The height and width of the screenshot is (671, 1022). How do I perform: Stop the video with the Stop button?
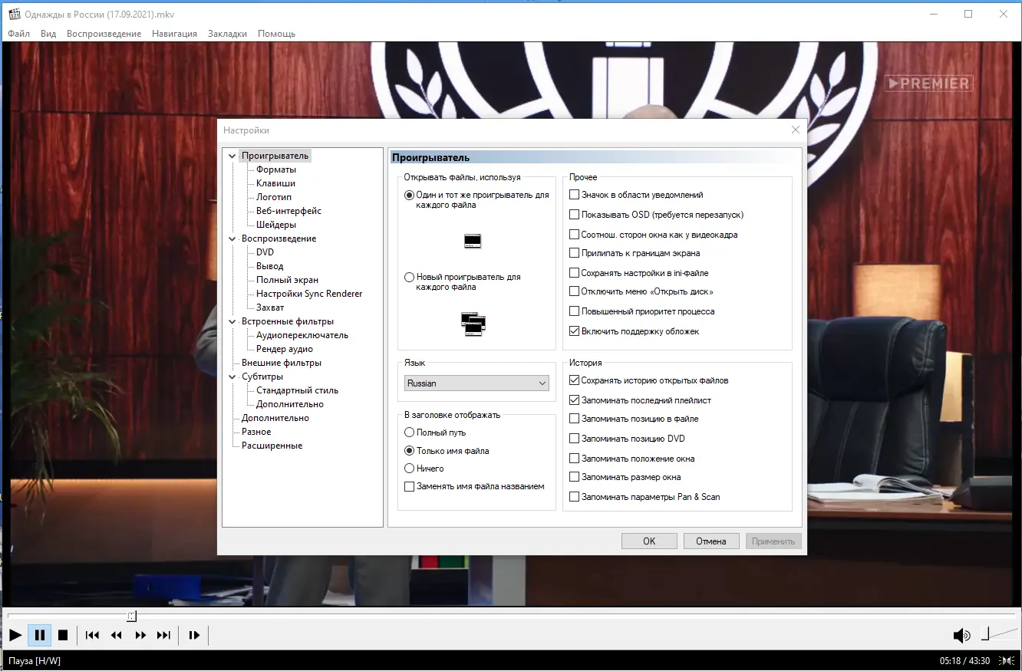(64, 635)
